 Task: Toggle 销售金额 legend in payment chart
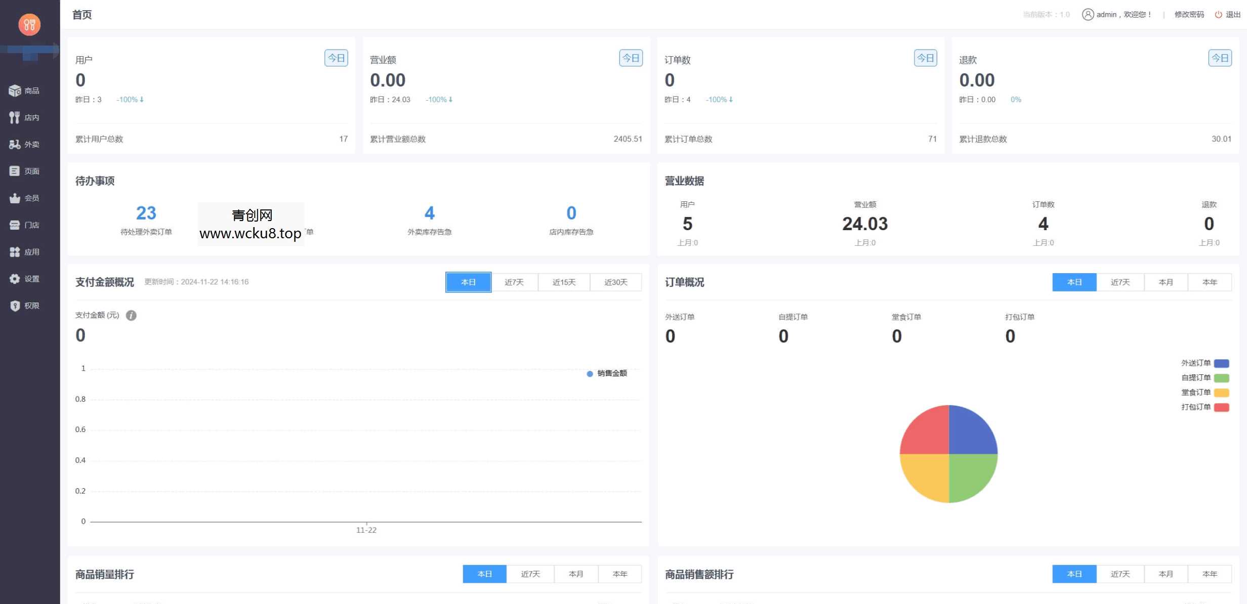(x=608, y=373)
